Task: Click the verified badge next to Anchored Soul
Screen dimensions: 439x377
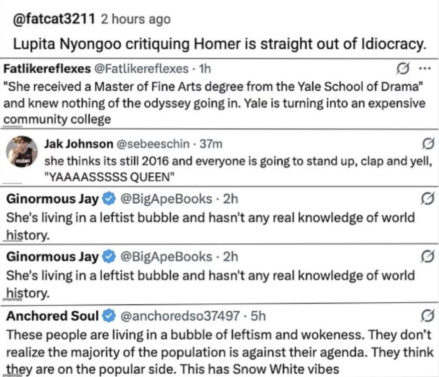Action: (109, 316)
